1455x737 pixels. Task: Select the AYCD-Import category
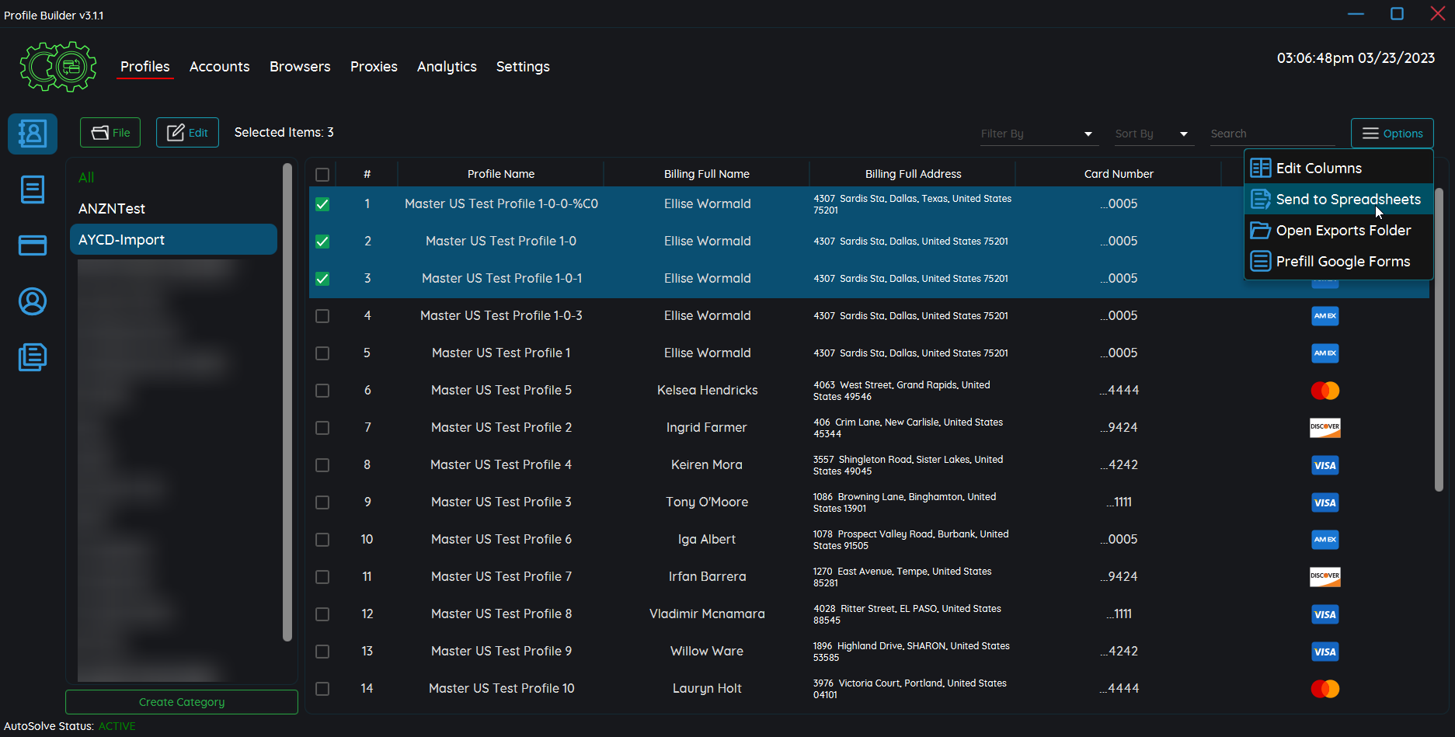(174, 239)
